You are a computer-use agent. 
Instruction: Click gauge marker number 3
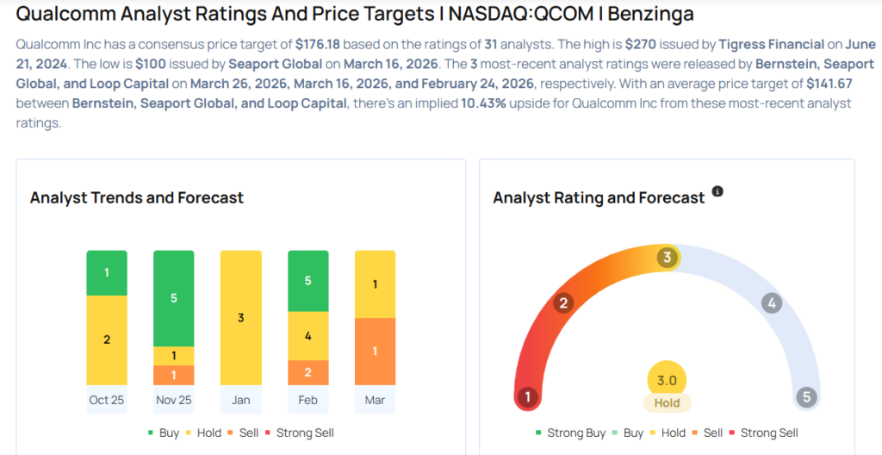point(667,258)
